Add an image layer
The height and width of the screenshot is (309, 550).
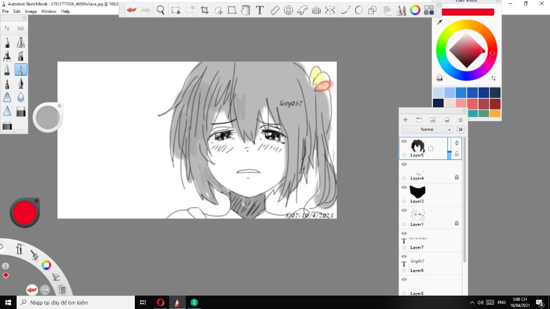point(433,120)
